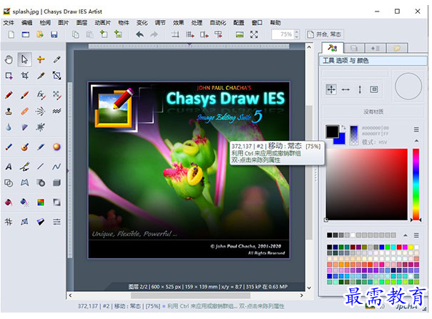Create a new document from toolbar
Screen dimensions: 432x319
pyautogui.click(x=11, y=34)
